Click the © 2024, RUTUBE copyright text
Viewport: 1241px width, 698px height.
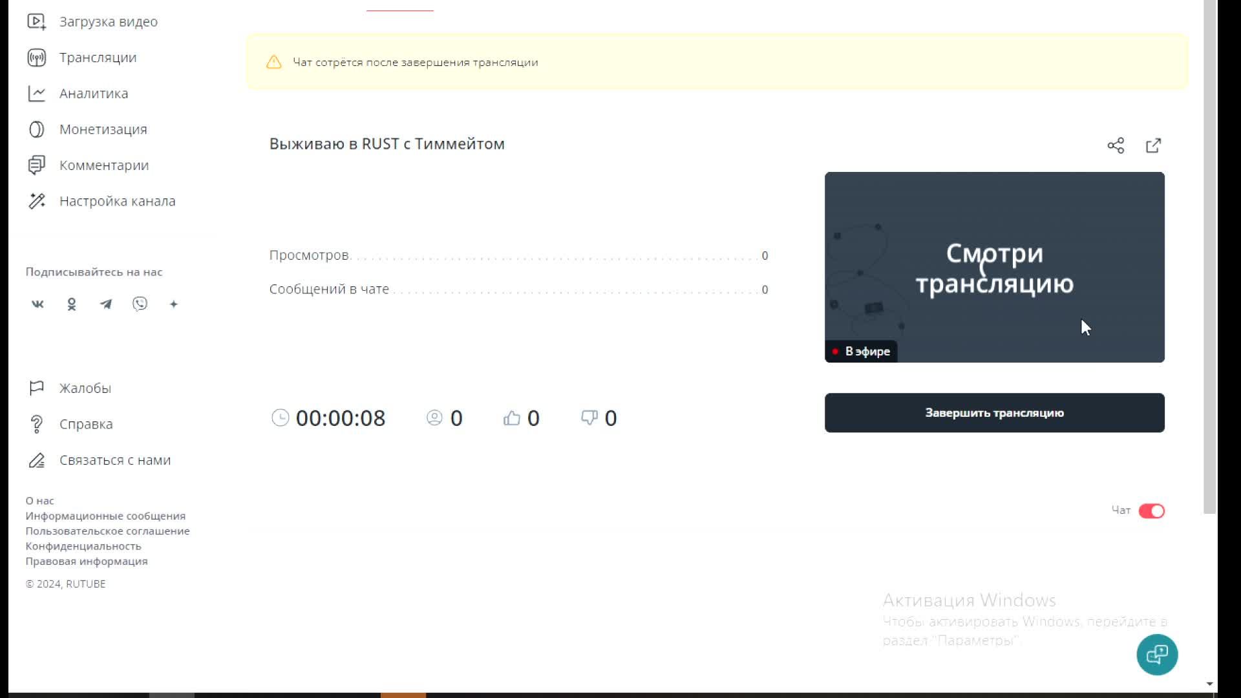click(66, 584)
